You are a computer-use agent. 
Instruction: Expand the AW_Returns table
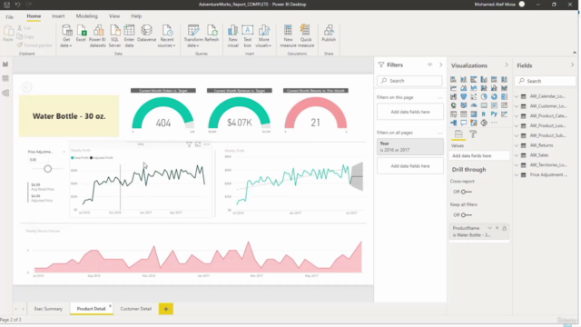pos(517,145)
